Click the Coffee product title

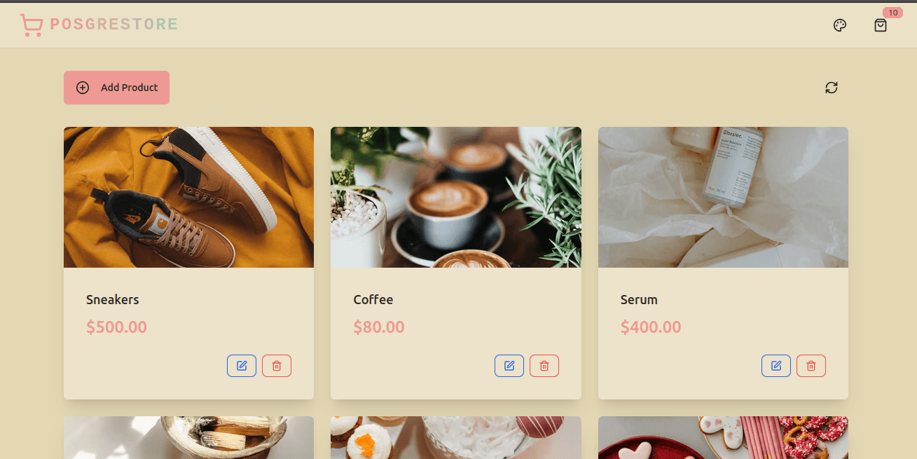click(373, 299)
